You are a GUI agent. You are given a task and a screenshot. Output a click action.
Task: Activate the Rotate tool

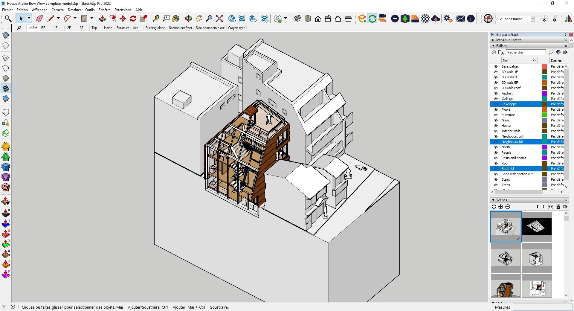tap(133, 19)
